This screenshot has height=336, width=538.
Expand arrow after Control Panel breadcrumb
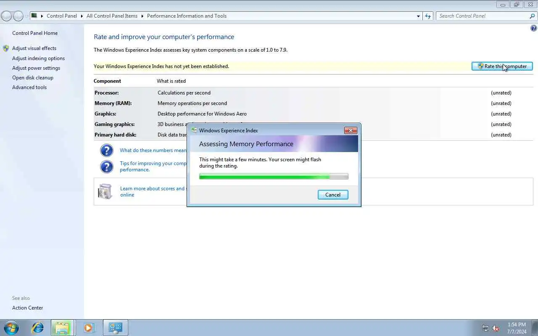coord(82,16)
